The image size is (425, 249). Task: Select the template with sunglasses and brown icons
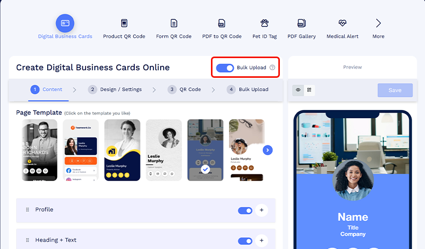pos(247,150)
